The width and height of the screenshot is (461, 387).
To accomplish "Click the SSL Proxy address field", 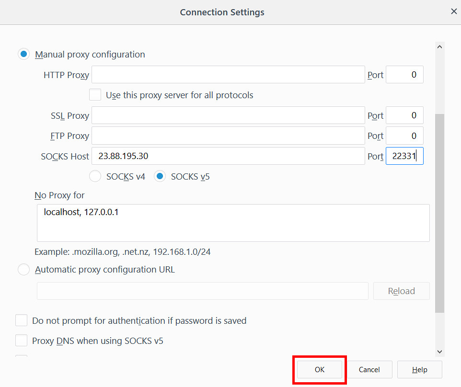I will tap(228, 115).
